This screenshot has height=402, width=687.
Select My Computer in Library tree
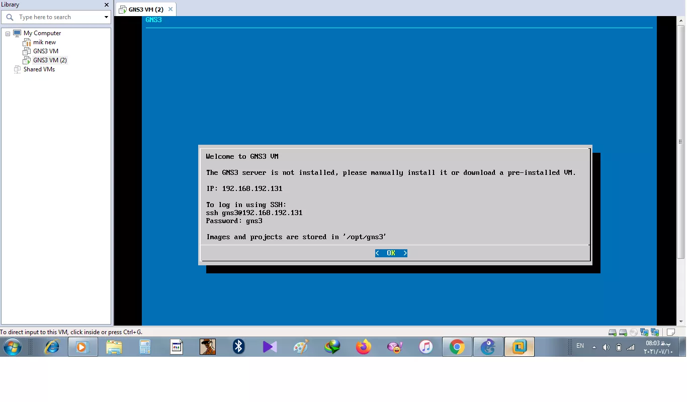[x=42, y=33]
